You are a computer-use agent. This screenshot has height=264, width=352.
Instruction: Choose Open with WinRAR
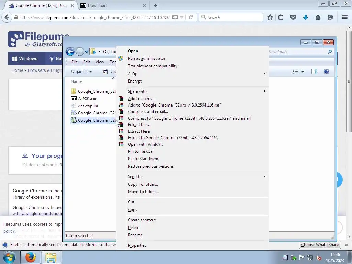pyautogui.click(x=145, y=144)
